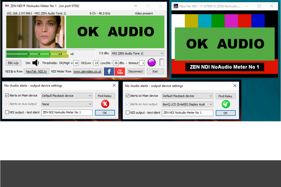Click the 7.0 dBu level readout
This screenshot has width=281, height=187.
coord(104,53)
